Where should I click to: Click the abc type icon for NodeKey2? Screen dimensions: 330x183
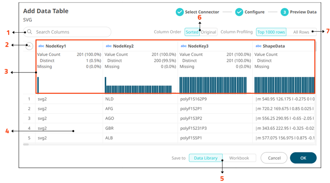coord(108,46)
